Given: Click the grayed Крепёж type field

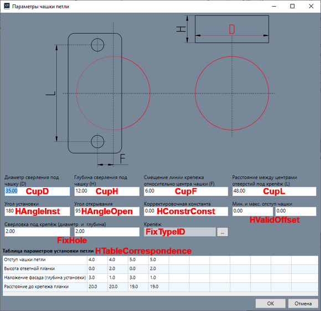Looking at the screenshot, I should [x=180, y=232].
